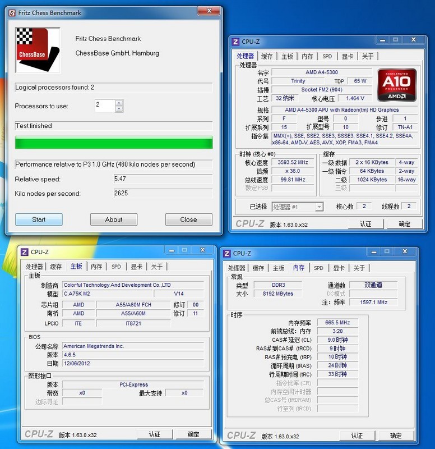Click the PCI-Express graphic interface field
This screenshot has width=435, height=449.
(x=133, y=384)
